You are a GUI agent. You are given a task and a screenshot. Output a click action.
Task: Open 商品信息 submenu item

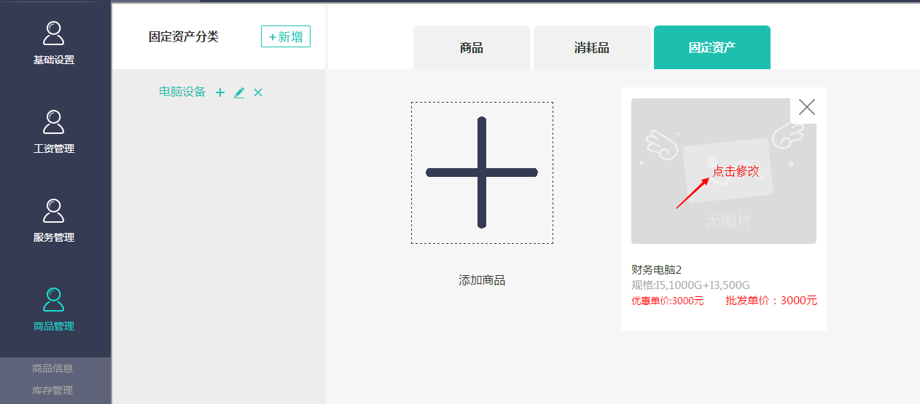point(52,368)
